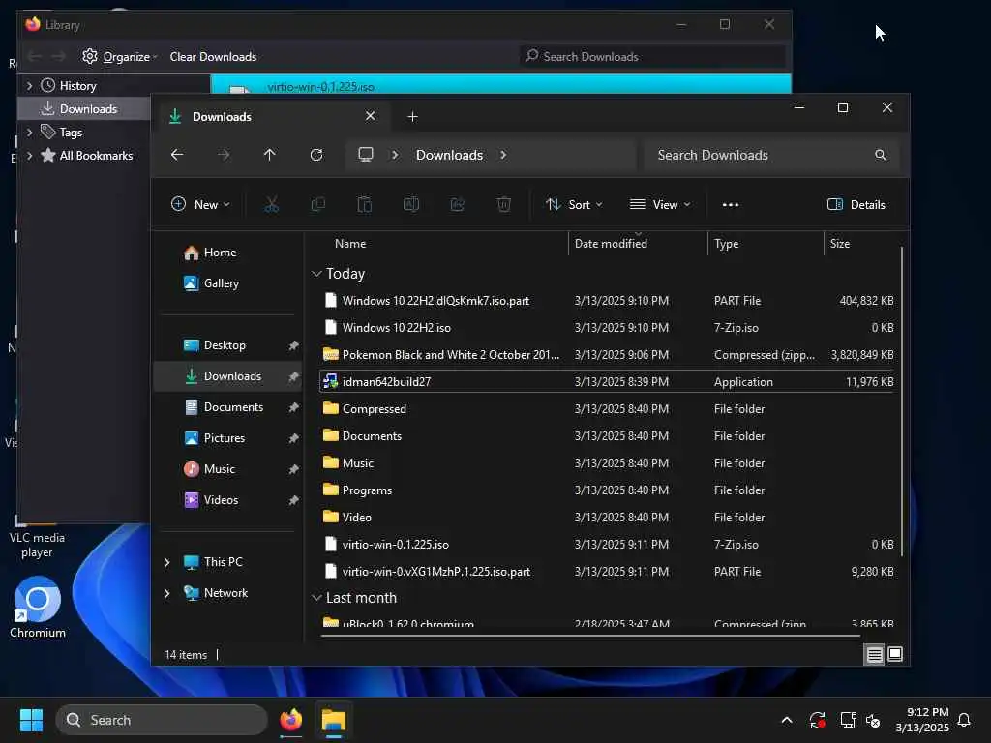Select Downloads in Library sidebar
The image size is (991, 743).
(x=82, y=108)
